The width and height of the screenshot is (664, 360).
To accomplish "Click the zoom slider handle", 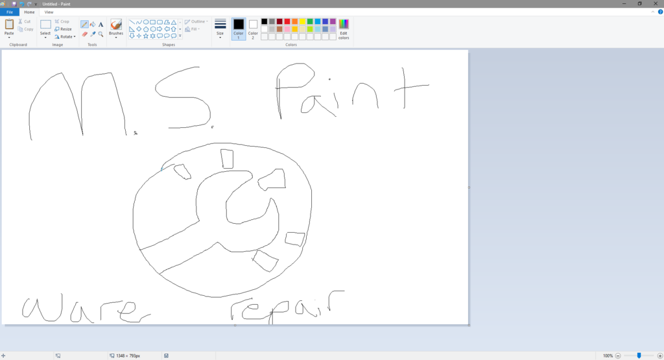I will pos(639,355).
